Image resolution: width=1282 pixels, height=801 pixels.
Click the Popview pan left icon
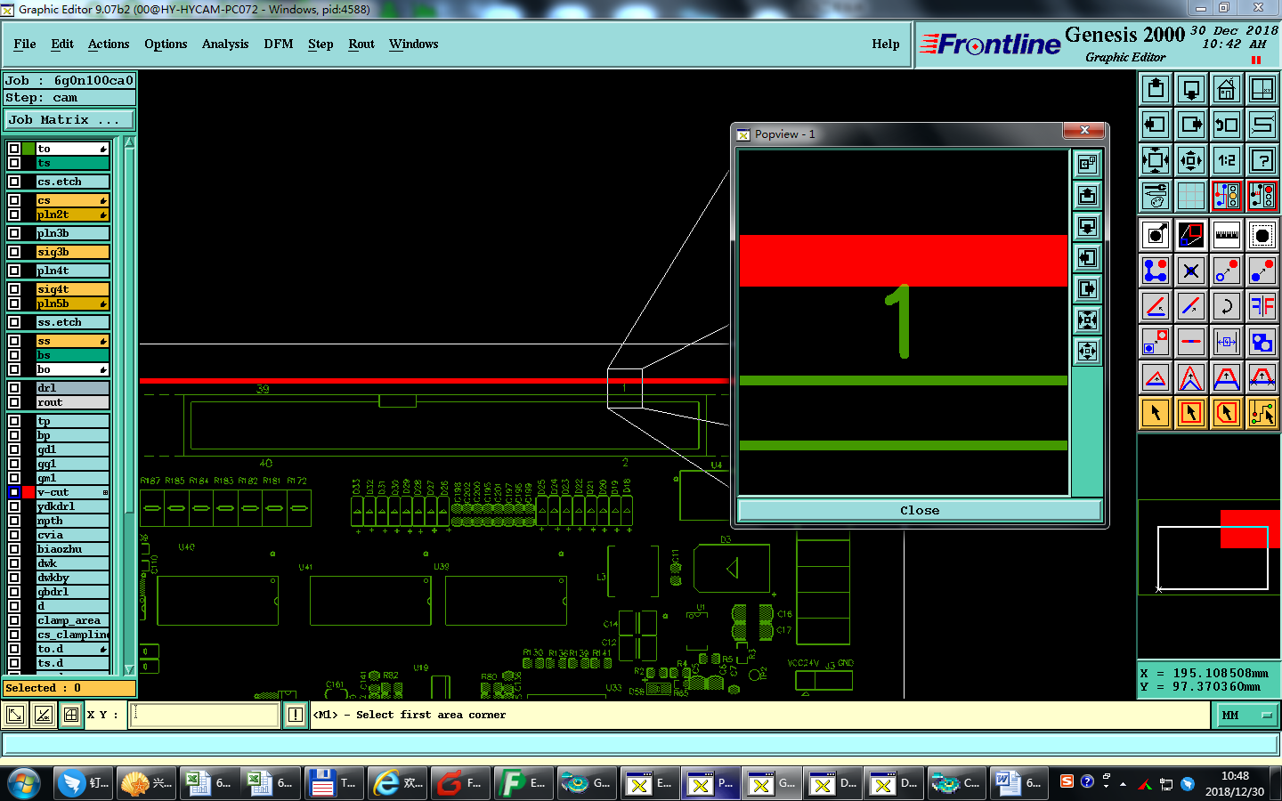point(1087,257)
